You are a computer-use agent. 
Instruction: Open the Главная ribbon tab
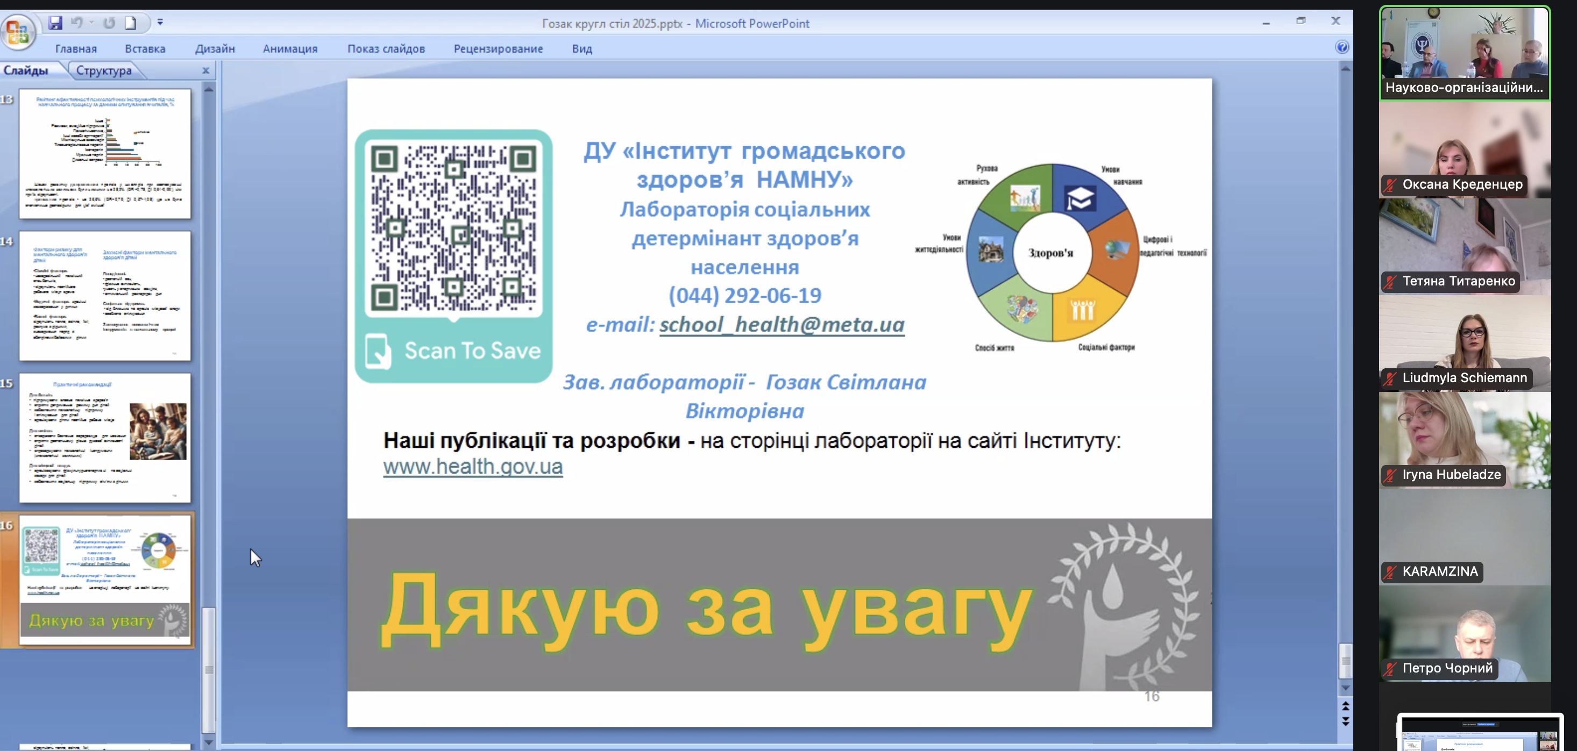(76, 49)
